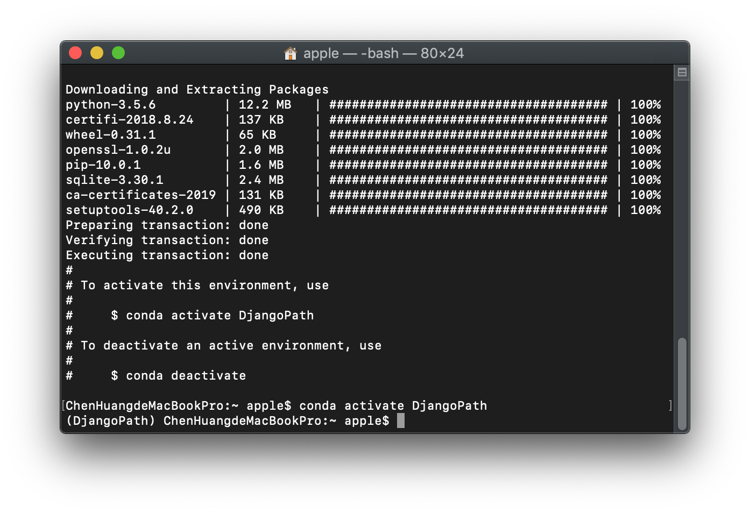This screenshot has height=513, width=750.
Task: Click the setuptools-40.2.0 package name
Action: [129, 210]
